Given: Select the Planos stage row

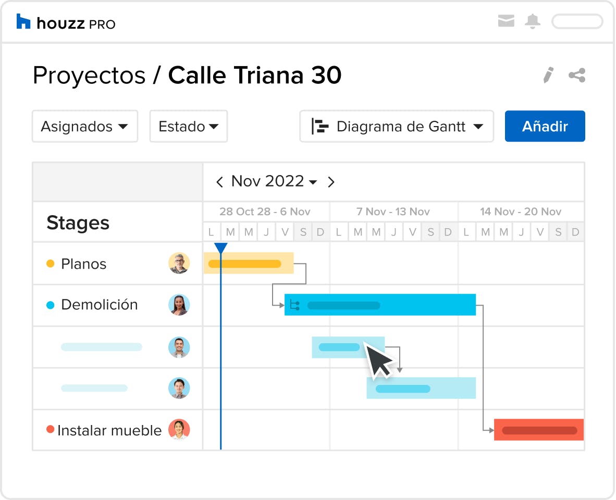Looking at the screenshot, I should pyautogui.click(x=83, y=264).
